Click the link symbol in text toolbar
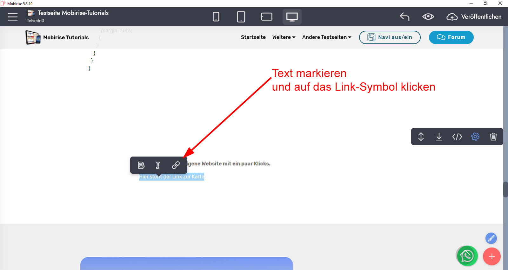Screen dimensions: 508x270 click(176, 165)
